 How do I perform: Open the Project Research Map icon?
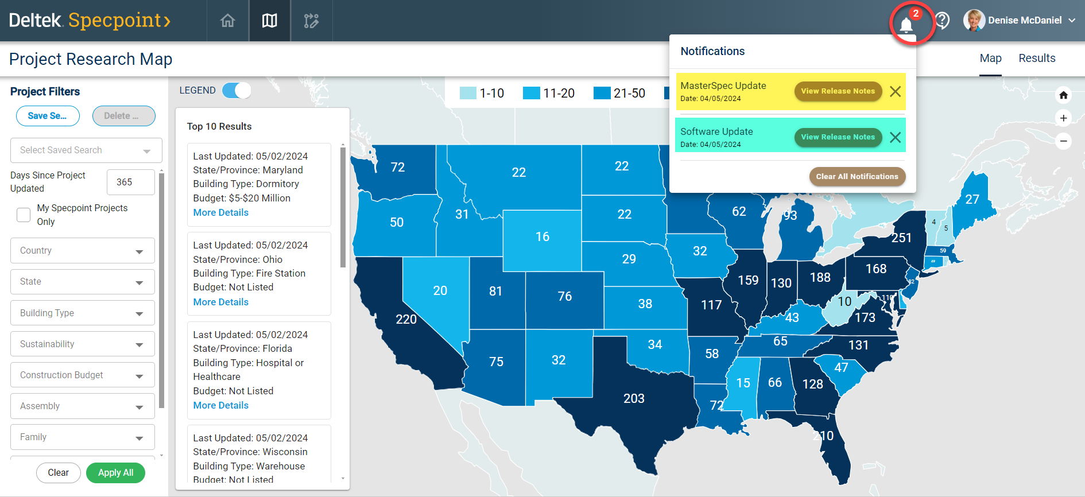(x=270, y=21)
